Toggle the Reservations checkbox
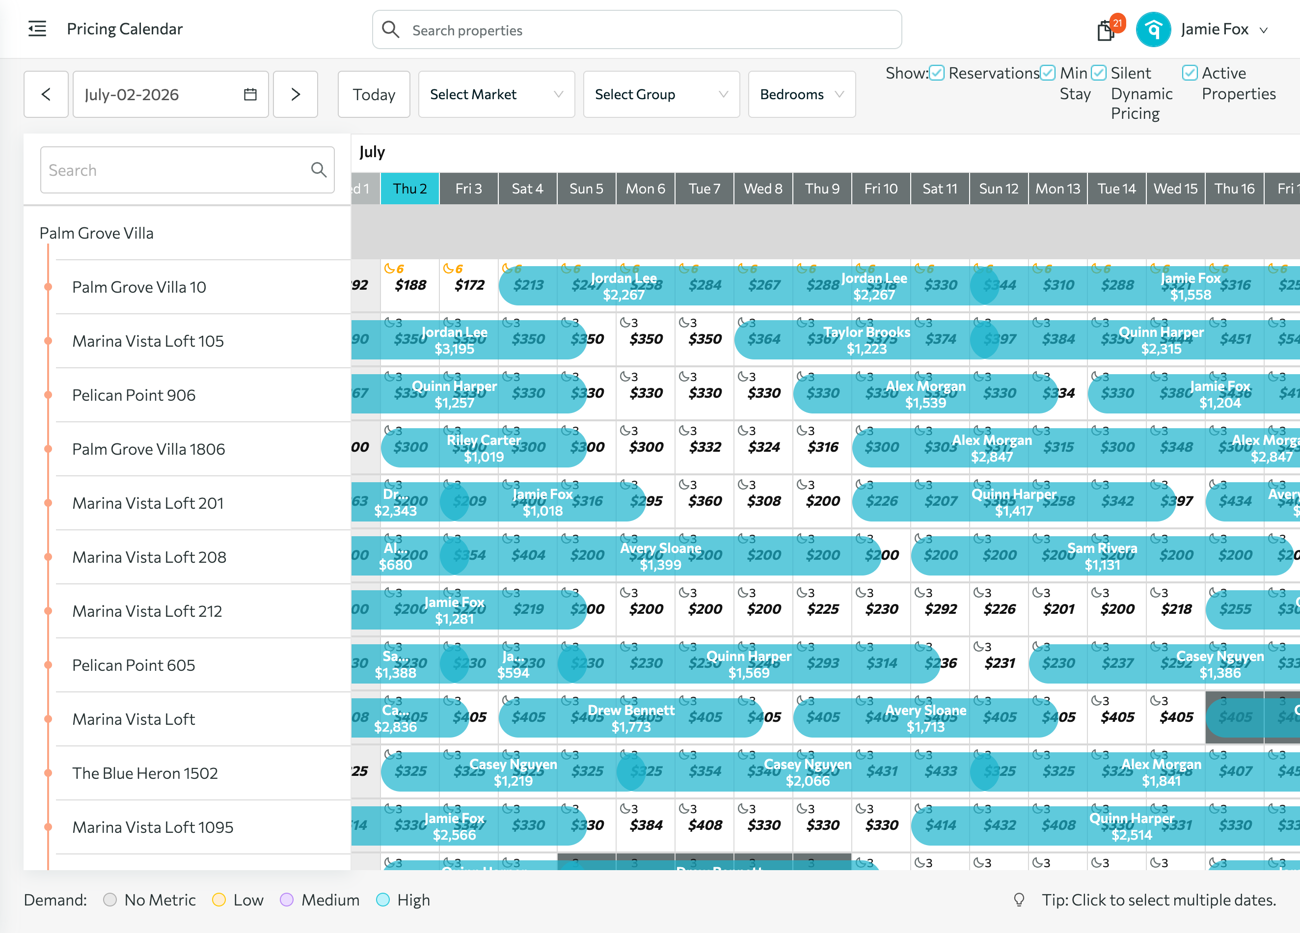This screenshot has width=1300, height=933. (937, 73)
